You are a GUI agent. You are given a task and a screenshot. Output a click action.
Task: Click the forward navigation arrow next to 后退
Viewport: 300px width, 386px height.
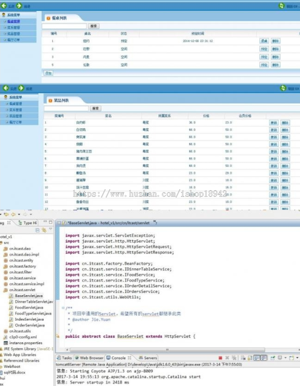(x=18, y=5)
